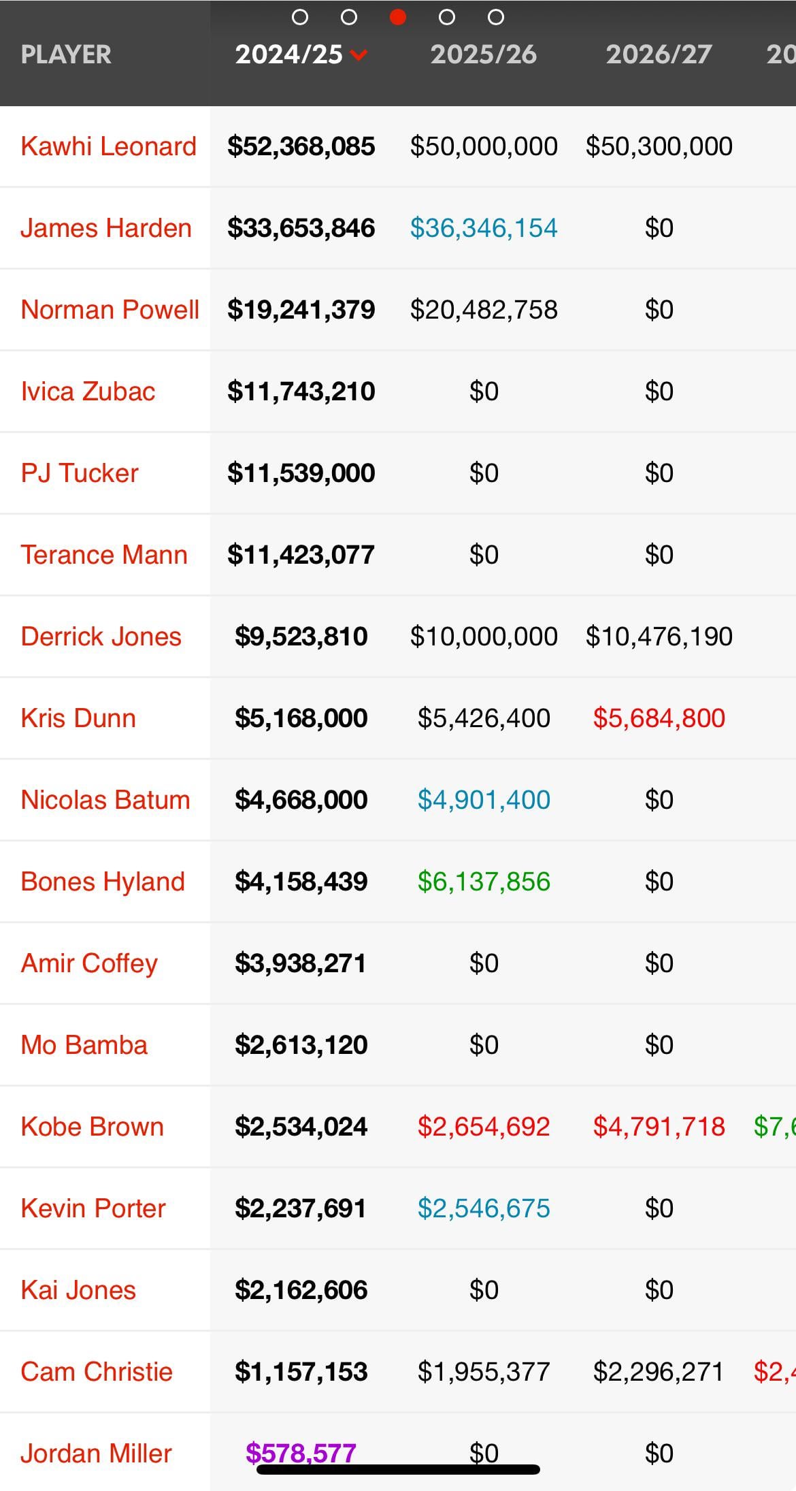Open Terance Mann's player profile
Image resolution: width=796 pixels, height=1491 pixels.
pyautogui.click(x=104, y=555)
